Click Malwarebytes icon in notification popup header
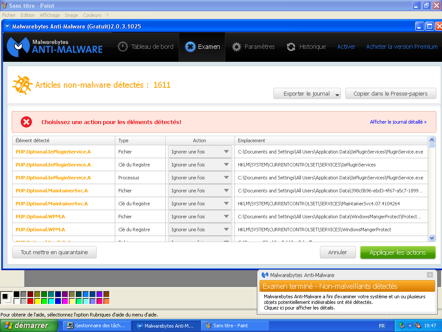Image resolution: width=442 pixels, height=332 pixels. click(x=265, y=275)
